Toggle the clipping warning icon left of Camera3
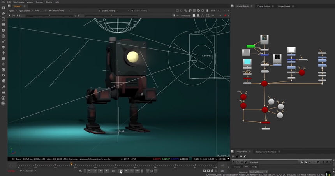The width and height of the screenshot is (335, 176). [174, 16]
